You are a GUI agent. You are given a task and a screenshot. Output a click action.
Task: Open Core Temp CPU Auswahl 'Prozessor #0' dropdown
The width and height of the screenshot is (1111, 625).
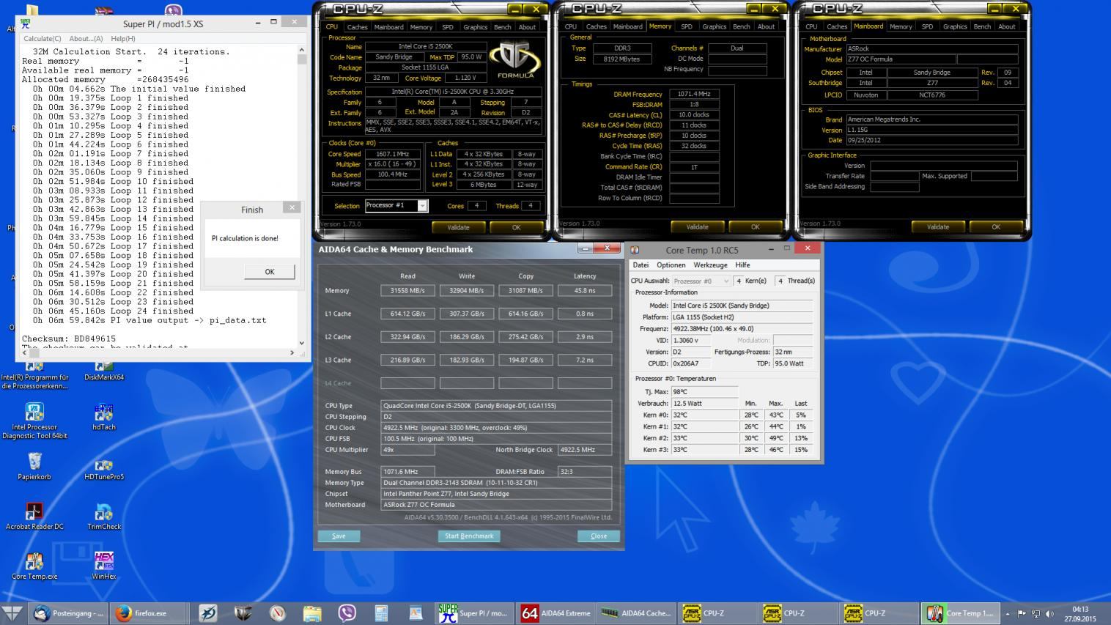[701, 281]
